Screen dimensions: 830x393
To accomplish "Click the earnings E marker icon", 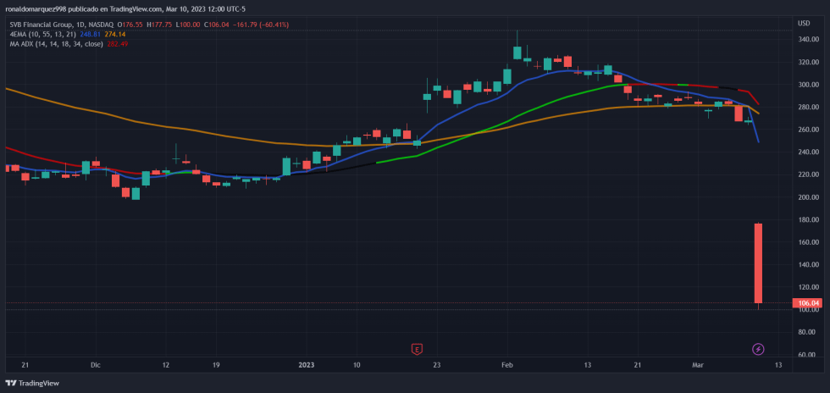I will pyautogui.click(x=417, y=348).
